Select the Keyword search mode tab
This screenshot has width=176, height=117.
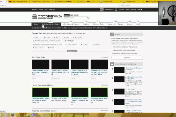point(67,15)
